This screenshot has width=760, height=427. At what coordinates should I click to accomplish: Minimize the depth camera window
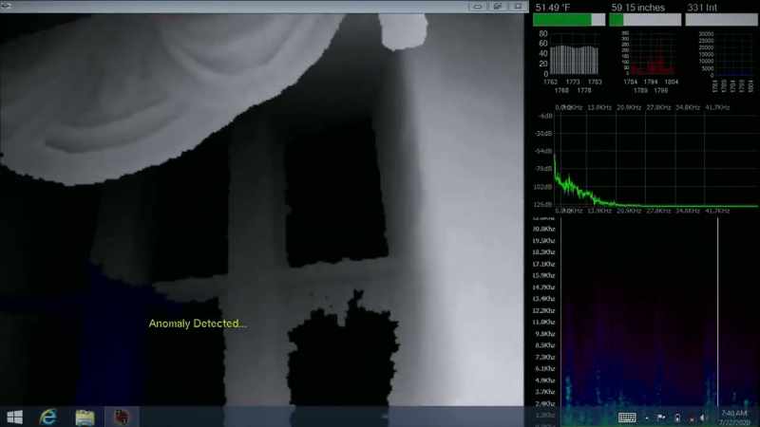478,7
